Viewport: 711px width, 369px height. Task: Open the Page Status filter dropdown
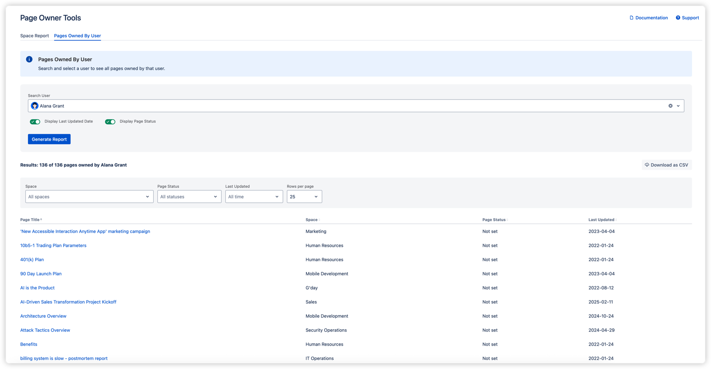point(189,196)
